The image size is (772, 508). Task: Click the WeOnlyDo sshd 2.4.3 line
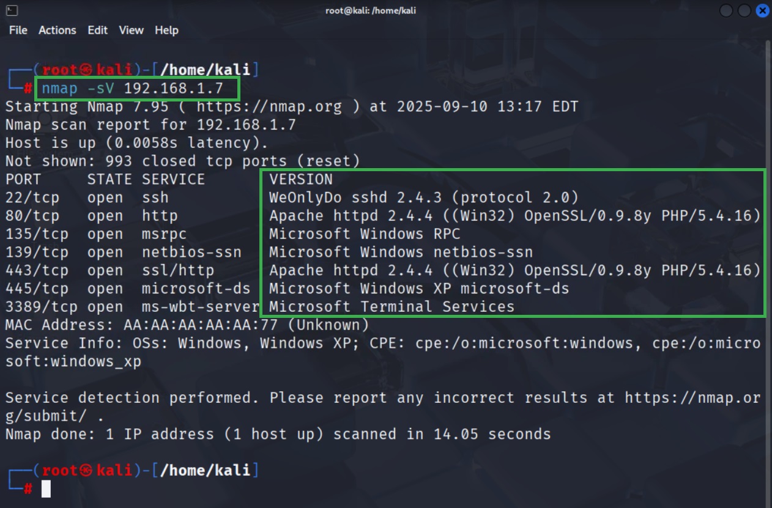click(424, 197)
